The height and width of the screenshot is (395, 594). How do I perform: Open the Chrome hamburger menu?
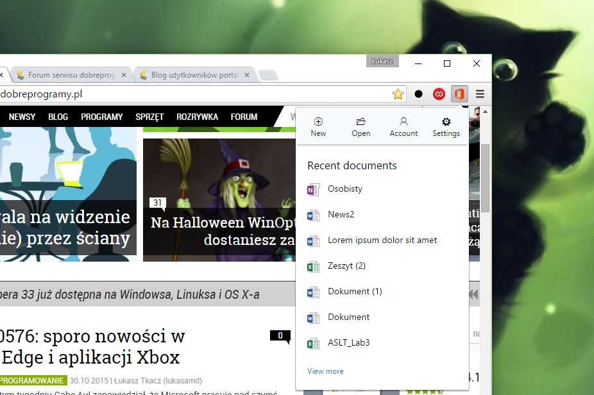480,94
